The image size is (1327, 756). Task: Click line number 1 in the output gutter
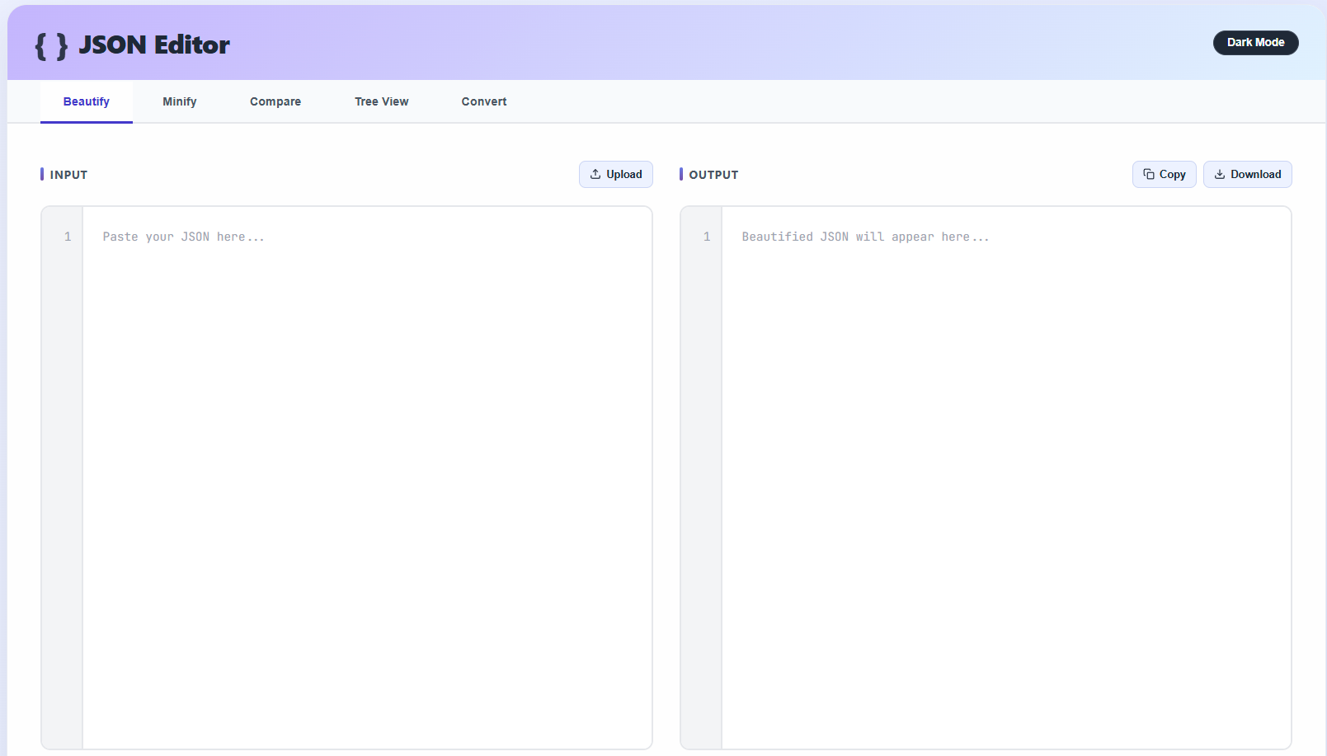[707, 237]
